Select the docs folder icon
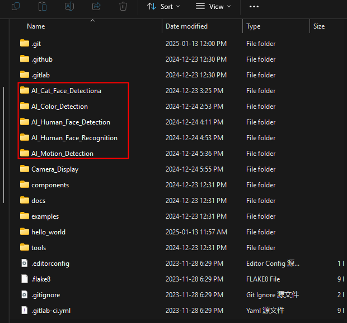Screen dimensions: 347x323 [25, 200]
